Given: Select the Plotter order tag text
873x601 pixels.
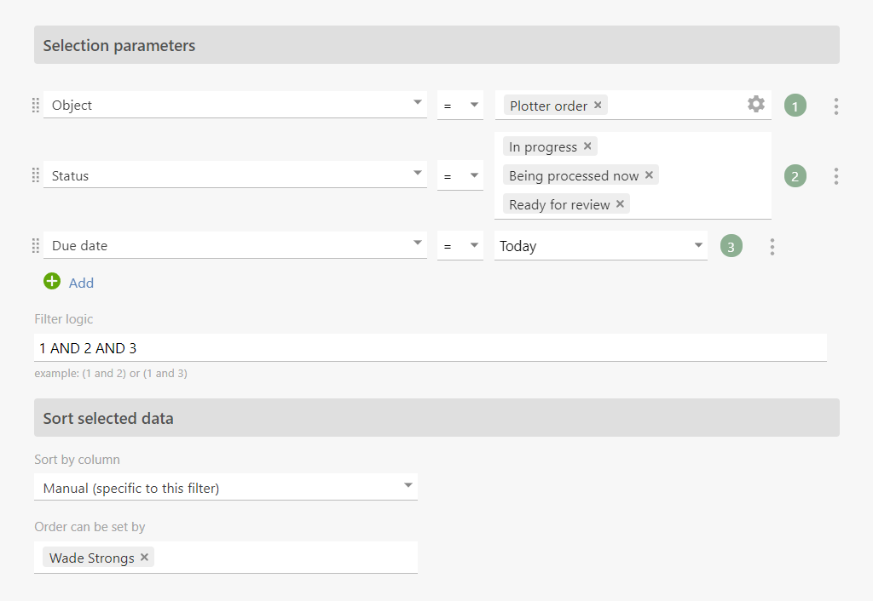Looking at the screenshot, I should [x=548, y=106].
